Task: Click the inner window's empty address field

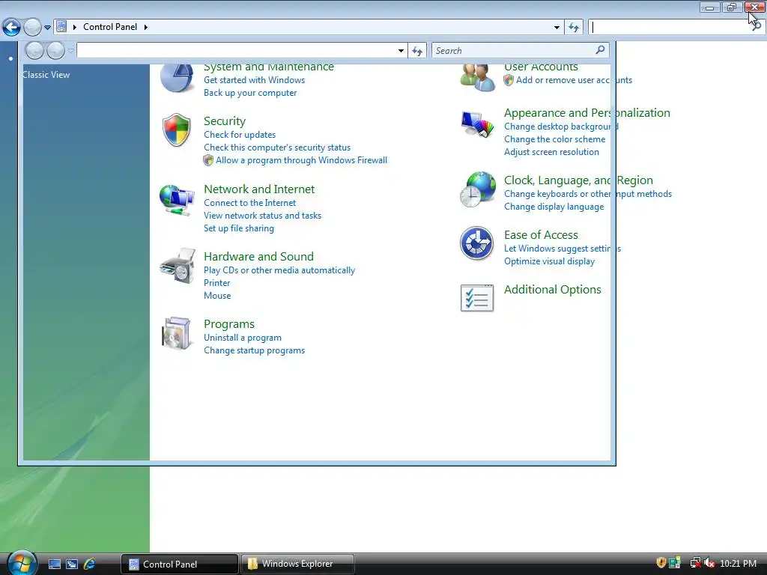Action: click(x=236, y=50)
